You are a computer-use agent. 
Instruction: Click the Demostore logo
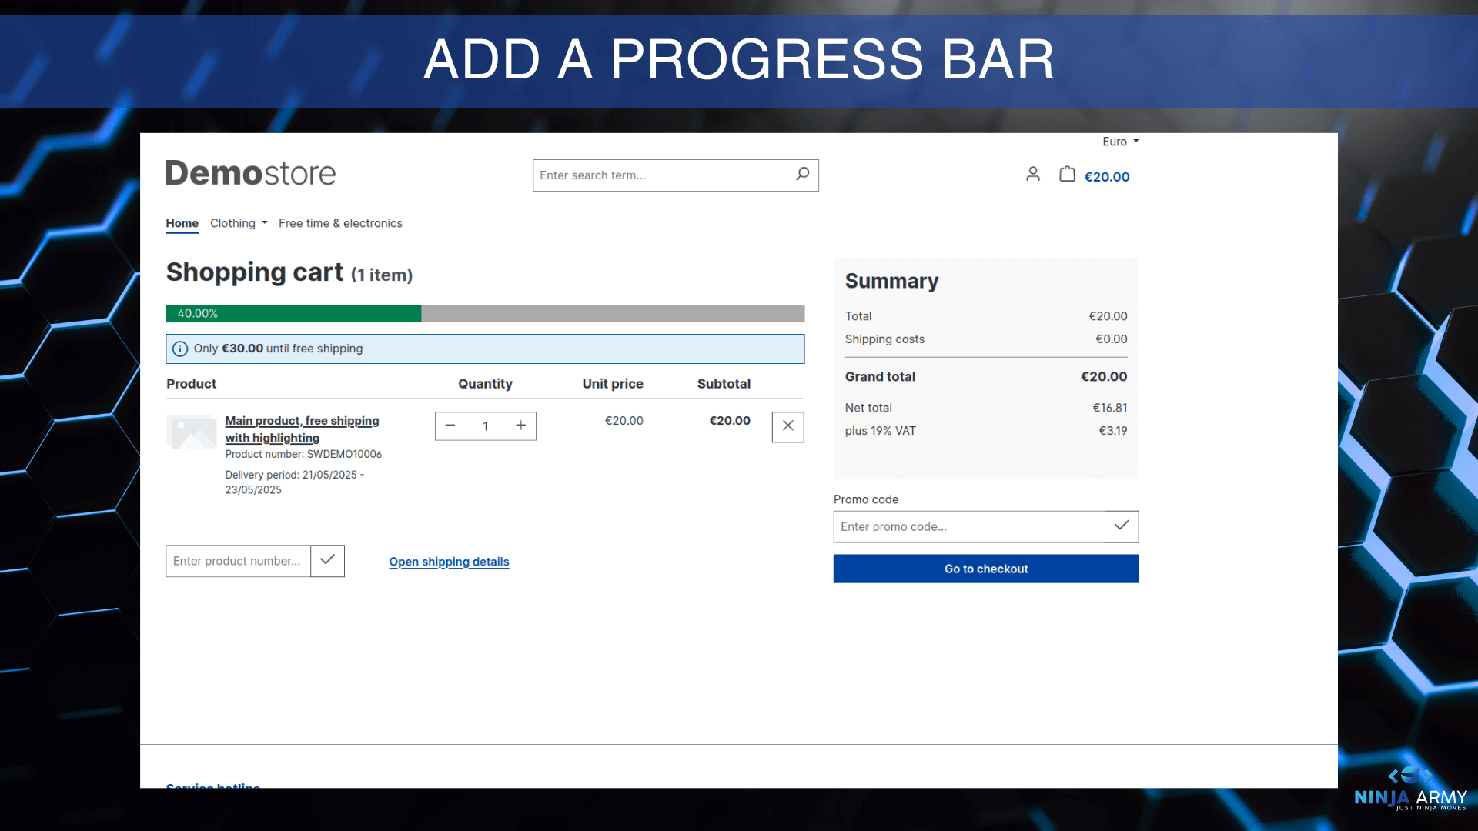(x=251, y=173)
